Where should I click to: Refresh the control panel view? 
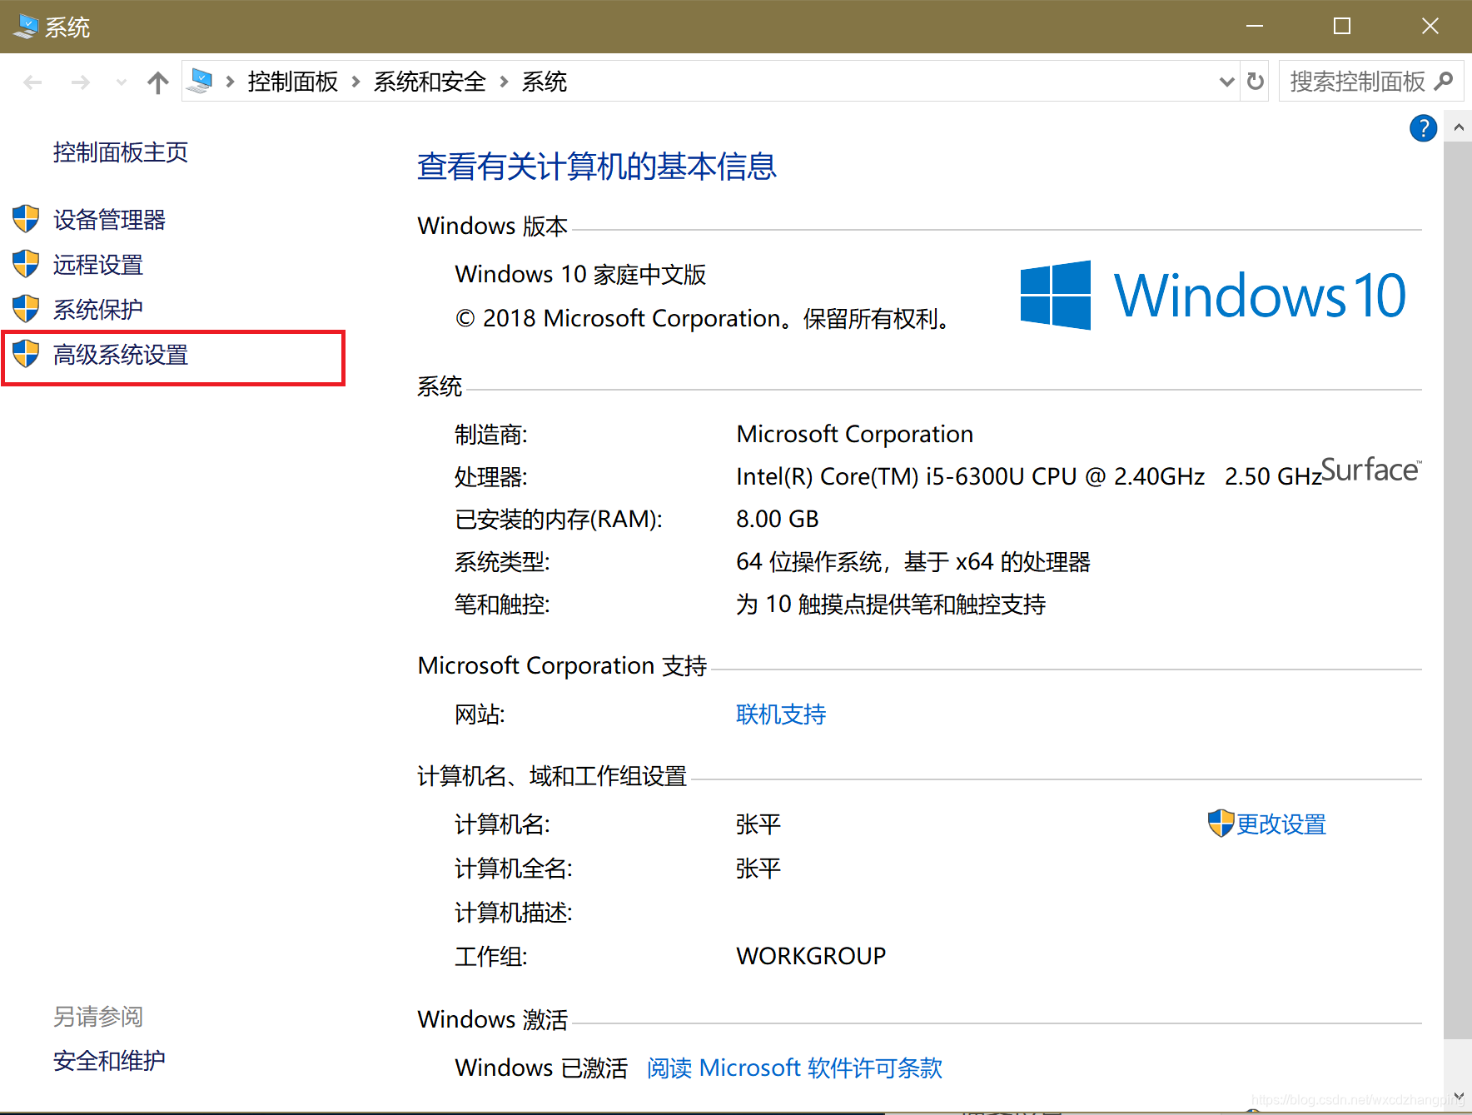click(1256, 81)
